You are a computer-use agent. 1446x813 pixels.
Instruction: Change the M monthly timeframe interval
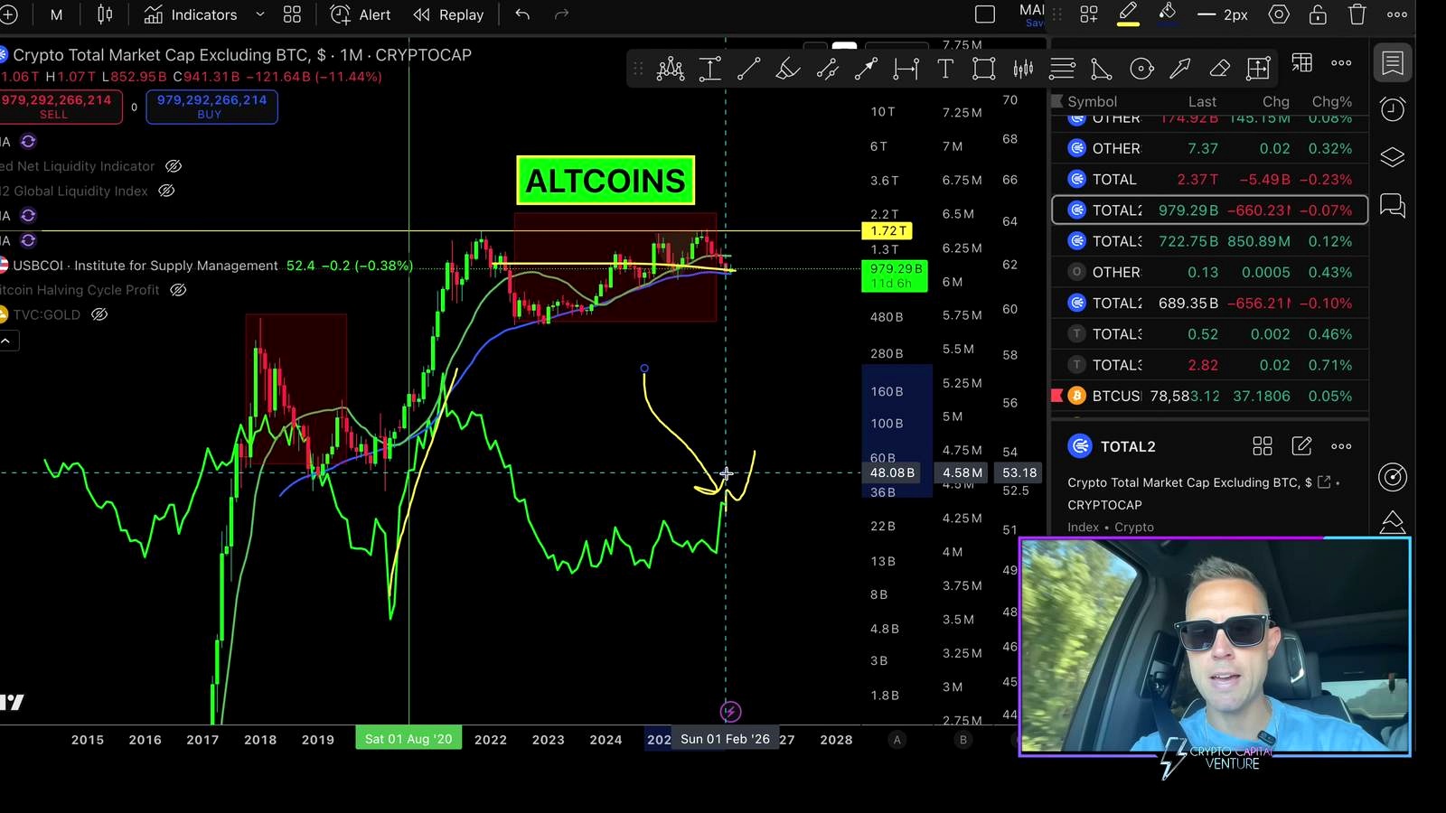tap(56, 14)
